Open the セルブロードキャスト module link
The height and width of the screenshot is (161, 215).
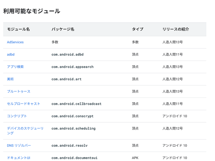click(24, 103)
